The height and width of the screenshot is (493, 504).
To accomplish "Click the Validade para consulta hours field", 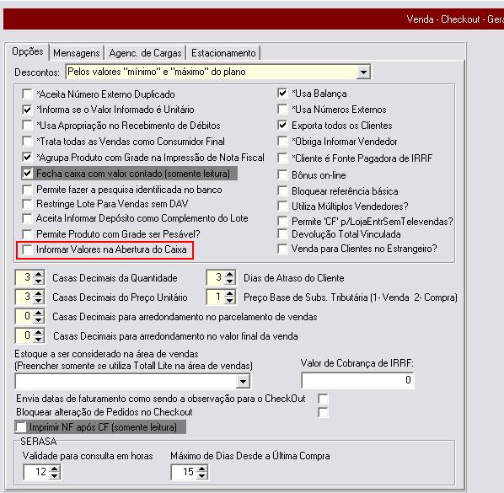I will [36, 472].
